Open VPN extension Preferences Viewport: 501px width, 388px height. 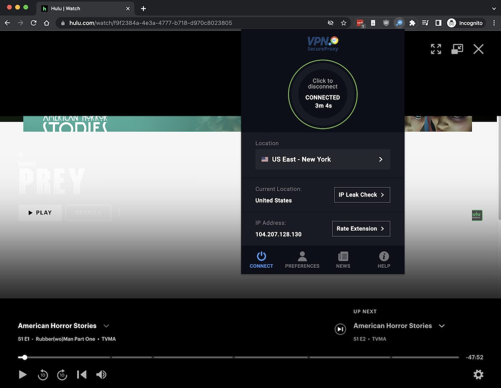[302, 260]
